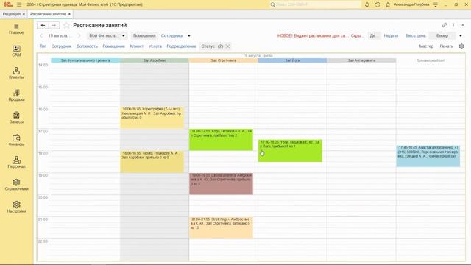Open favorites star in title bar
The height and width of the screenshot is (265, 471).
(388, 4)
